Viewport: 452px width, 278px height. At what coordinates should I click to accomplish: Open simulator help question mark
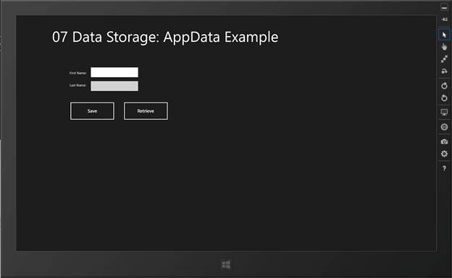(x=444, y=168)
